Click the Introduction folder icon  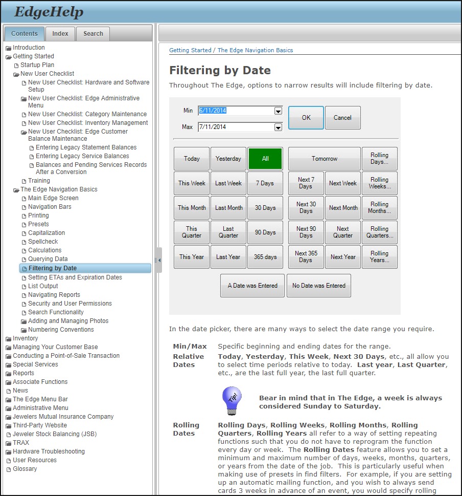tap(9, 48)
